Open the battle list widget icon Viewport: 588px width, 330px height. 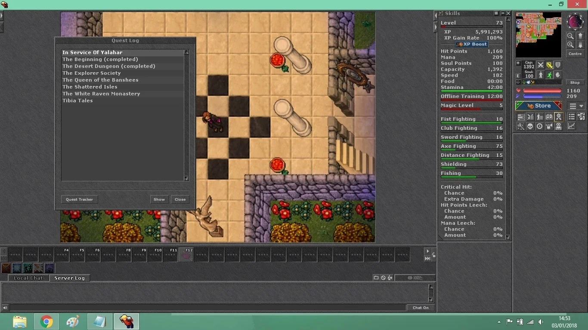click(530, 116)
